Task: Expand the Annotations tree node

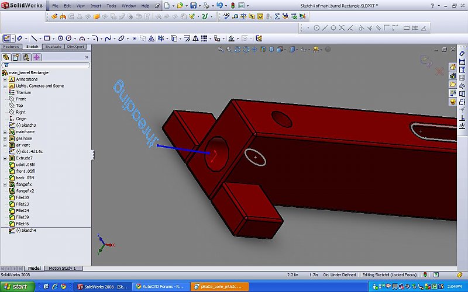Action: point(5,79)
